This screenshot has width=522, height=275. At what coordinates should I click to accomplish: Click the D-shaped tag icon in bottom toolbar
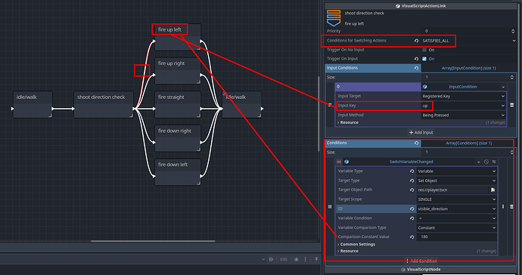pos(272,259)
